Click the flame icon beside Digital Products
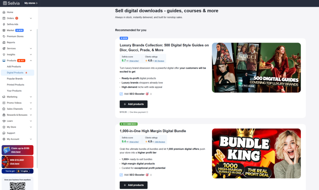Screen dimensions: 319x190 coord(26,73)
